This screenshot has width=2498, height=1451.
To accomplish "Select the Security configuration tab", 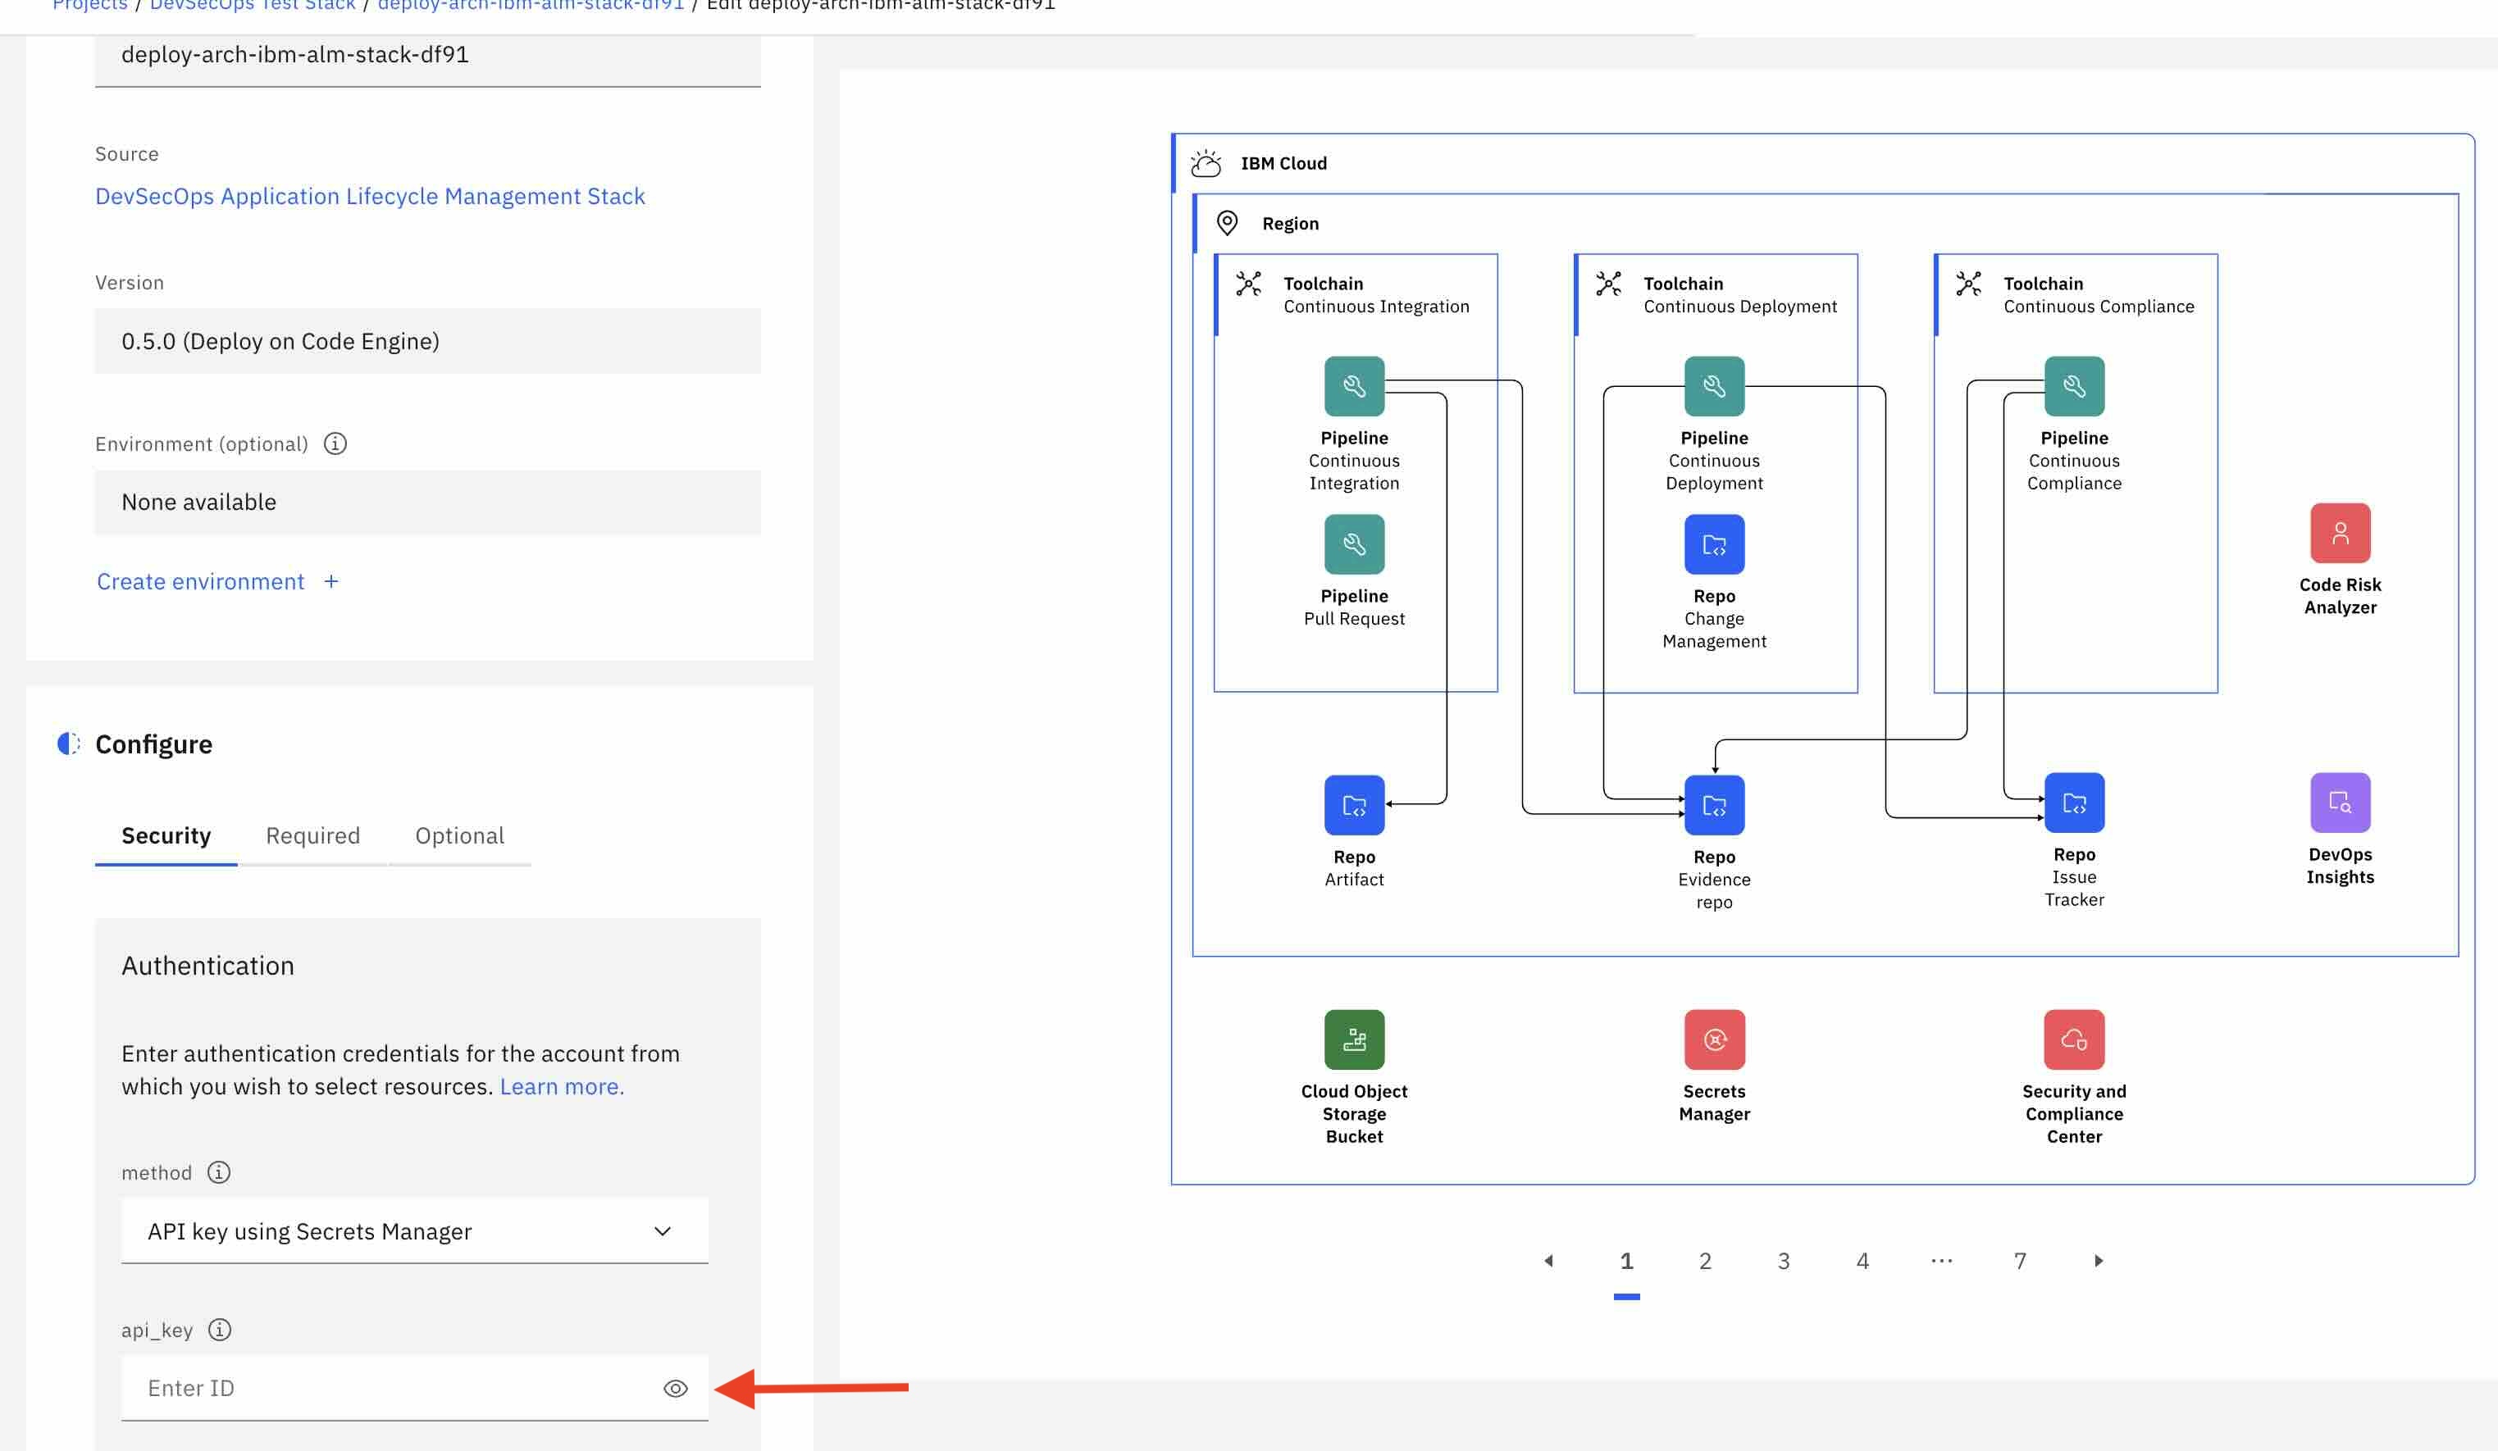I will [x=166, y=836].
